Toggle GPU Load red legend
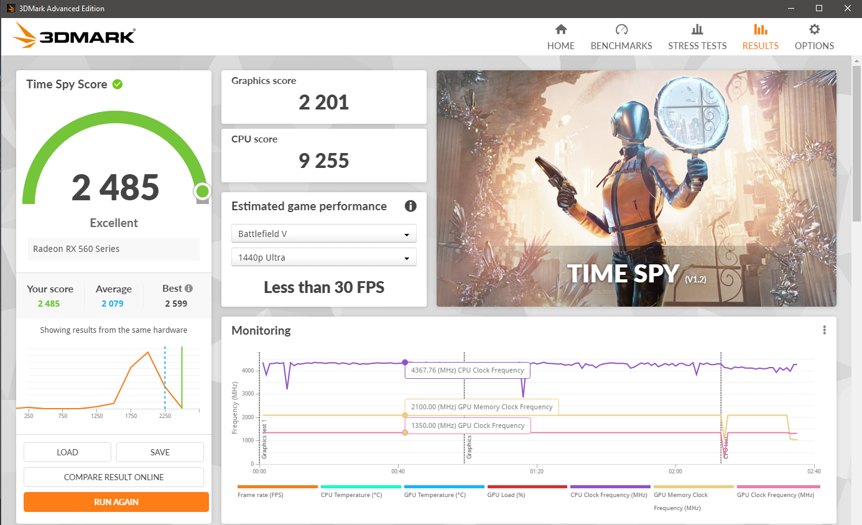 [x=527, y=491]
